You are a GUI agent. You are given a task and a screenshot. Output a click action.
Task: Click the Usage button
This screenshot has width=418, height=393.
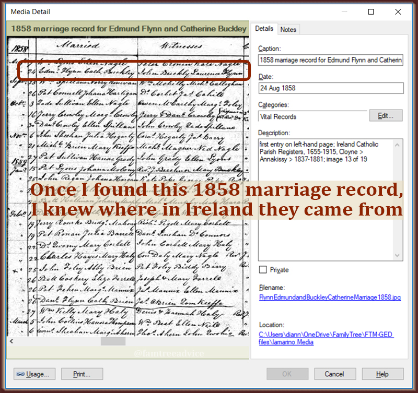click(x=34, y=374)
